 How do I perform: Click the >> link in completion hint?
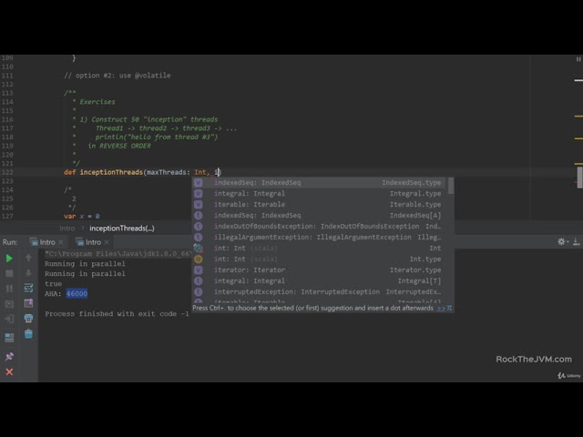441,309
